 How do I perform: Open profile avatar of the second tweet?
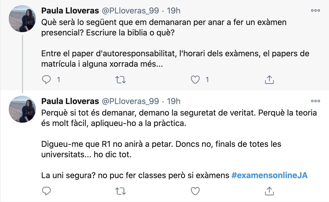(x=22, y=109)
